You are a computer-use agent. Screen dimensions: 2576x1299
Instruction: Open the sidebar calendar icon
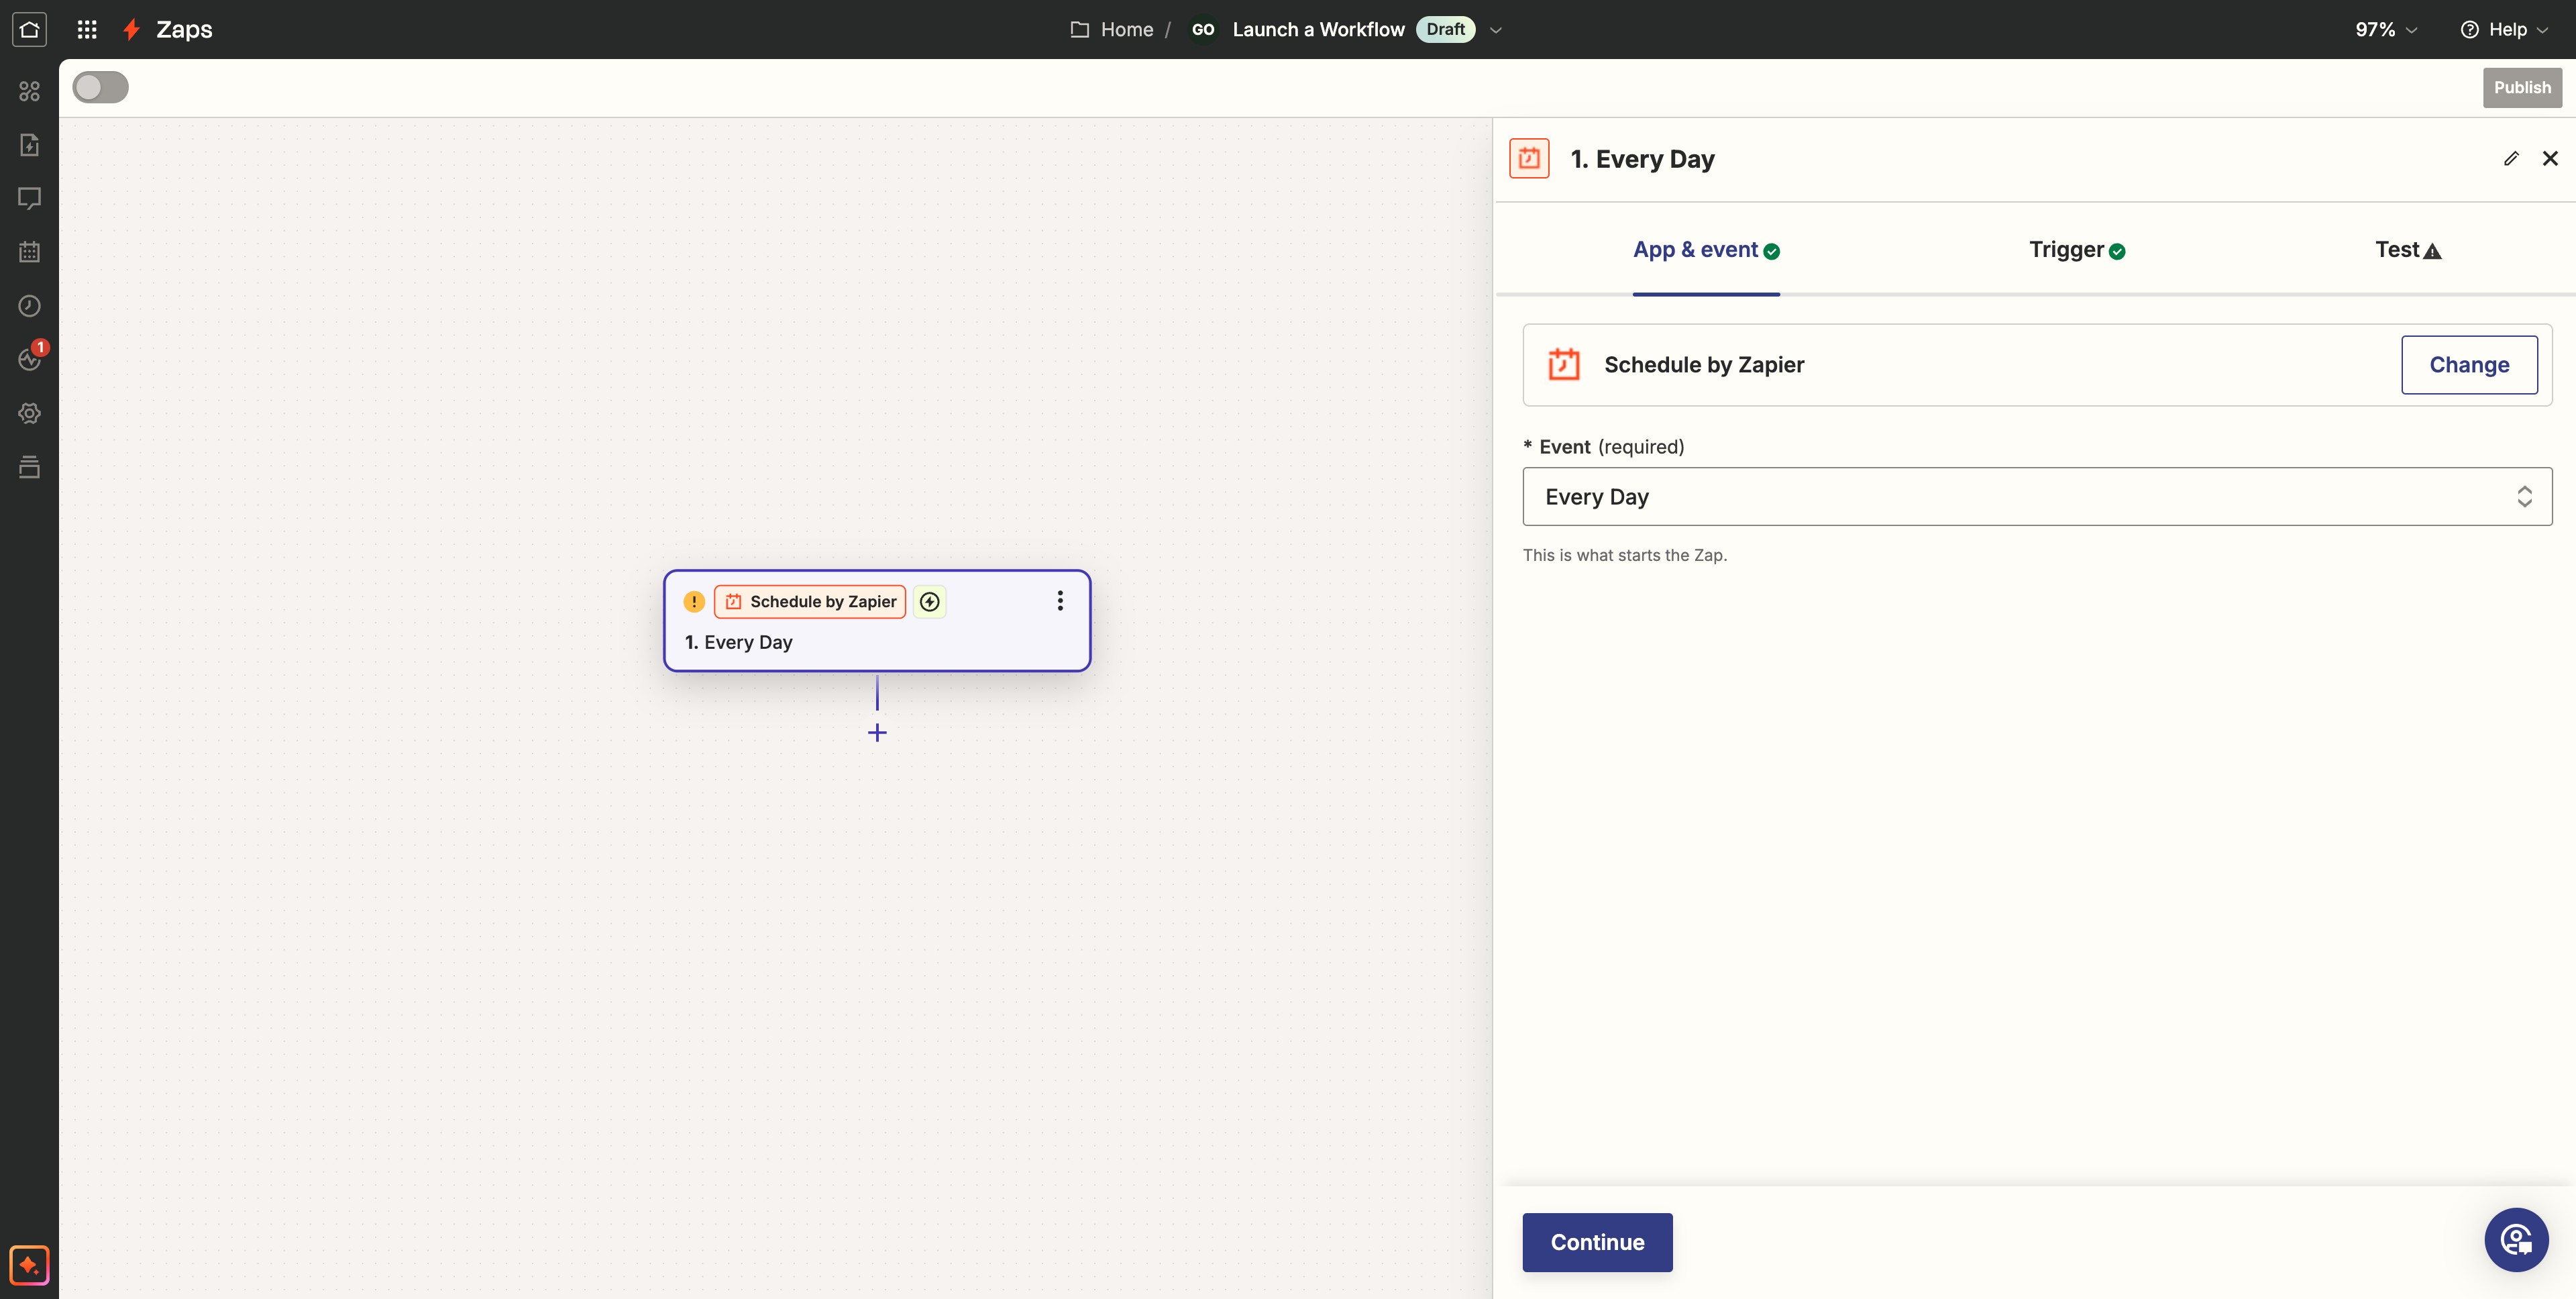tap(29, 252)
